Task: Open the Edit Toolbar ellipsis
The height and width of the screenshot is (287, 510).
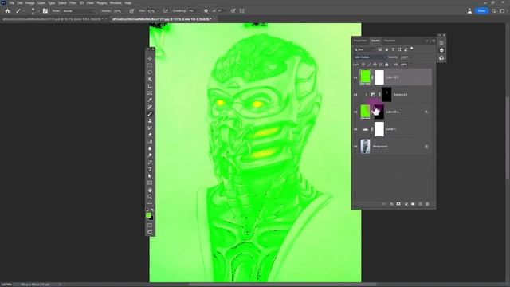Action: [150, 204]
